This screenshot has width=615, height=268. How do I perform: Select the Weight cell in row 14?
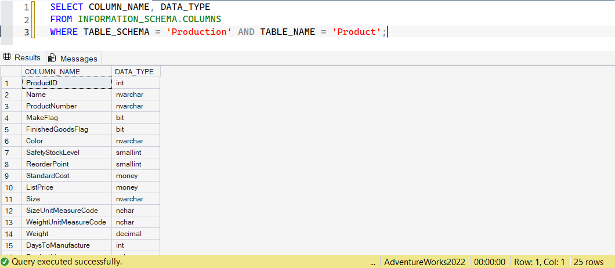[67, 234]
